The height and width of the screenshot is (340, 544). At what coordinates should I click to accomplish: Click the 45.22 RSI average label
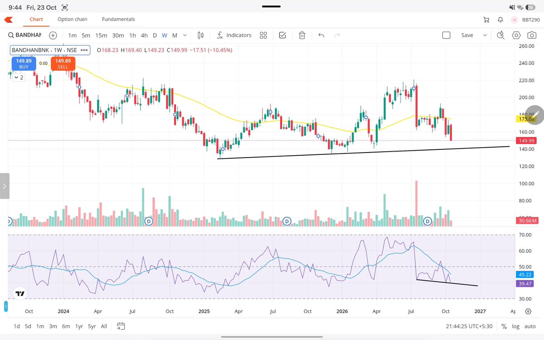click(525, 274)
